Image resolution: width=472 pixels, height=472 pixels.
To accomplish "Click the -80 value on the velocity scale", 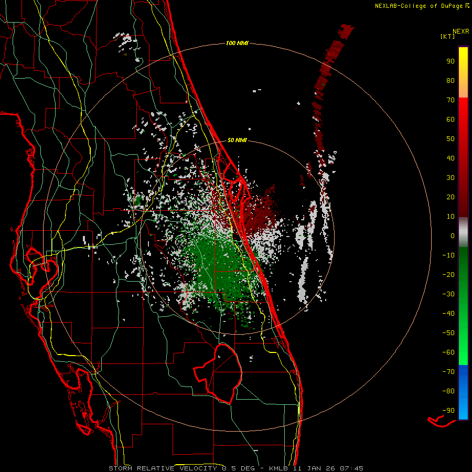I will point(448,391).
